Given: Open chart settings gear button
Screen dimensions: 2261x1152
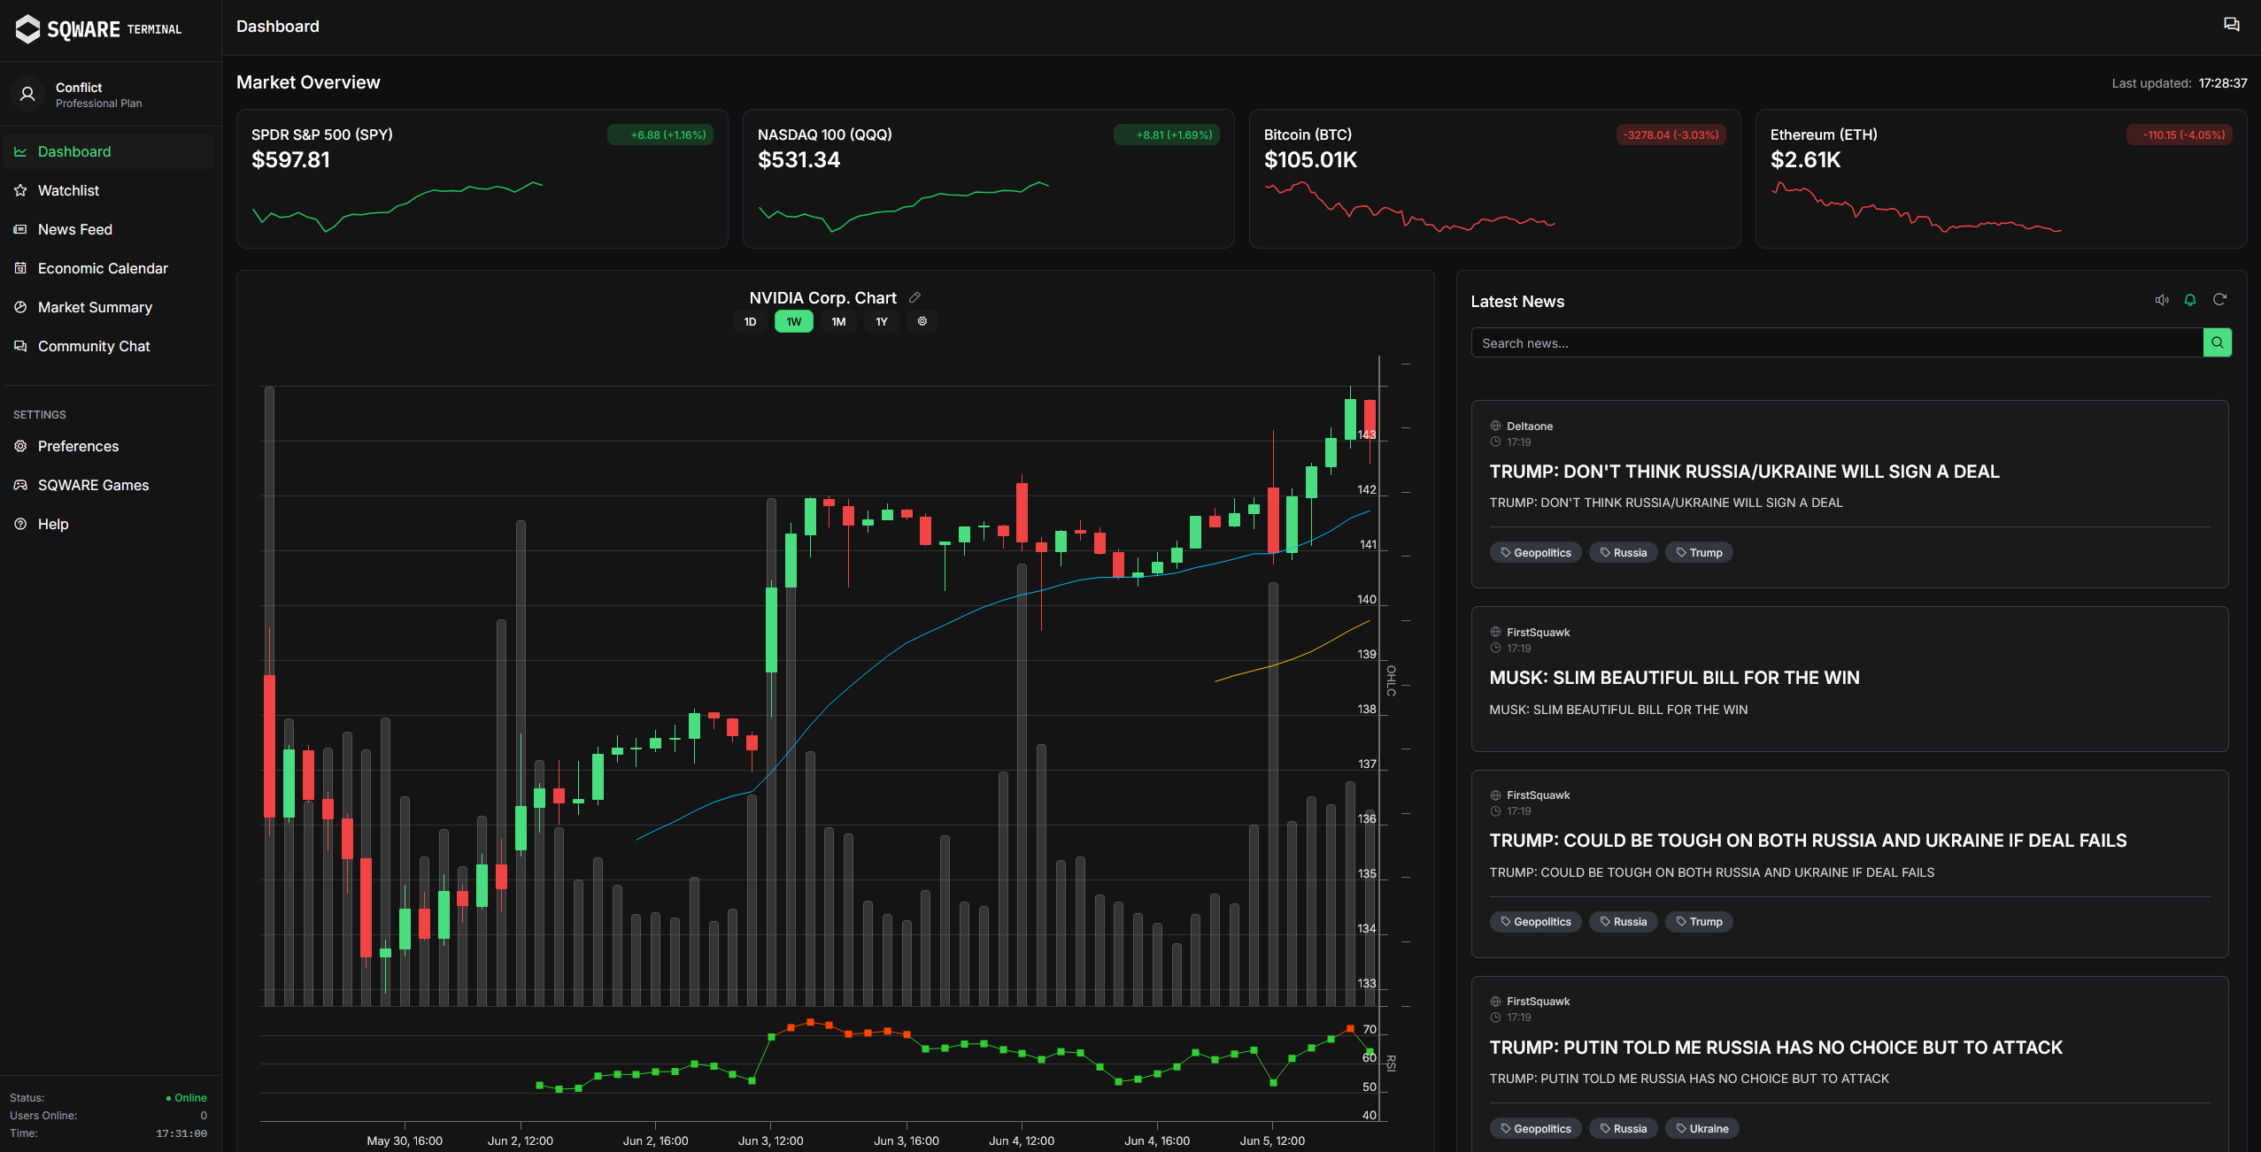Looking at the screenshot, I should tap(922, 321).
